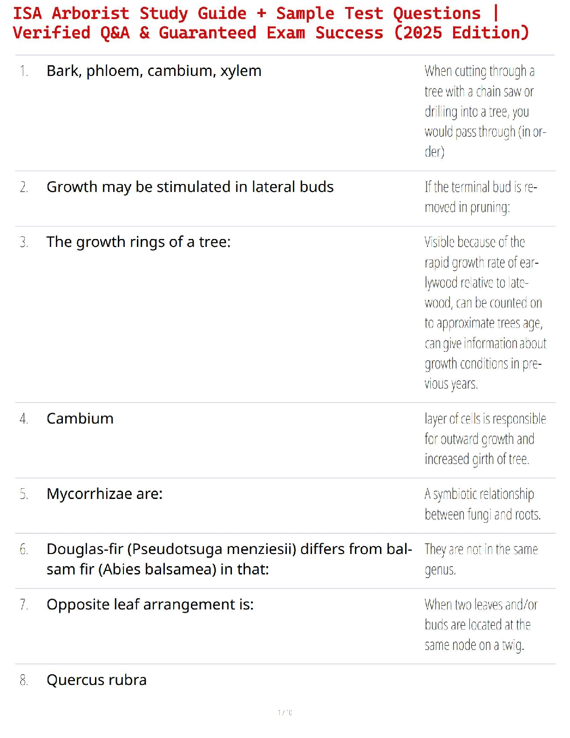Select "Opposite leaf arrangement is:" term

pos(150,604)
